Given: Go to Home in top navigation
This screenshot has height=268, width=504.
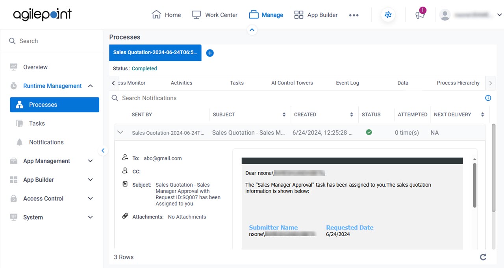Looking at the screenshot, I should pyautogui.click(x=166, y=15).
